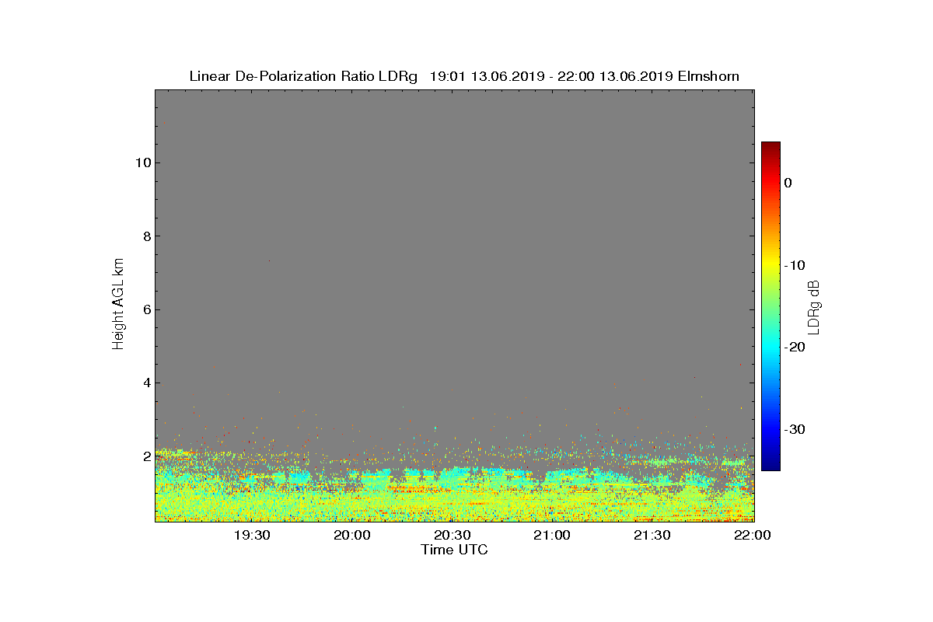Click the LDRg dB colorbar label
This screenshot has width=933, height=622.
(x=814, y=306)
